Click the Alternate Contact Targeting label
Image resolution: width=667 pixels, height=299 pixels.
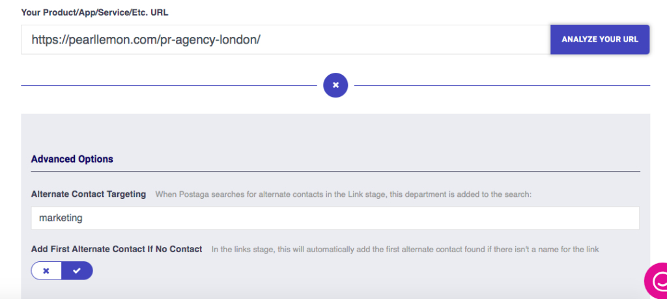[89, 194]
